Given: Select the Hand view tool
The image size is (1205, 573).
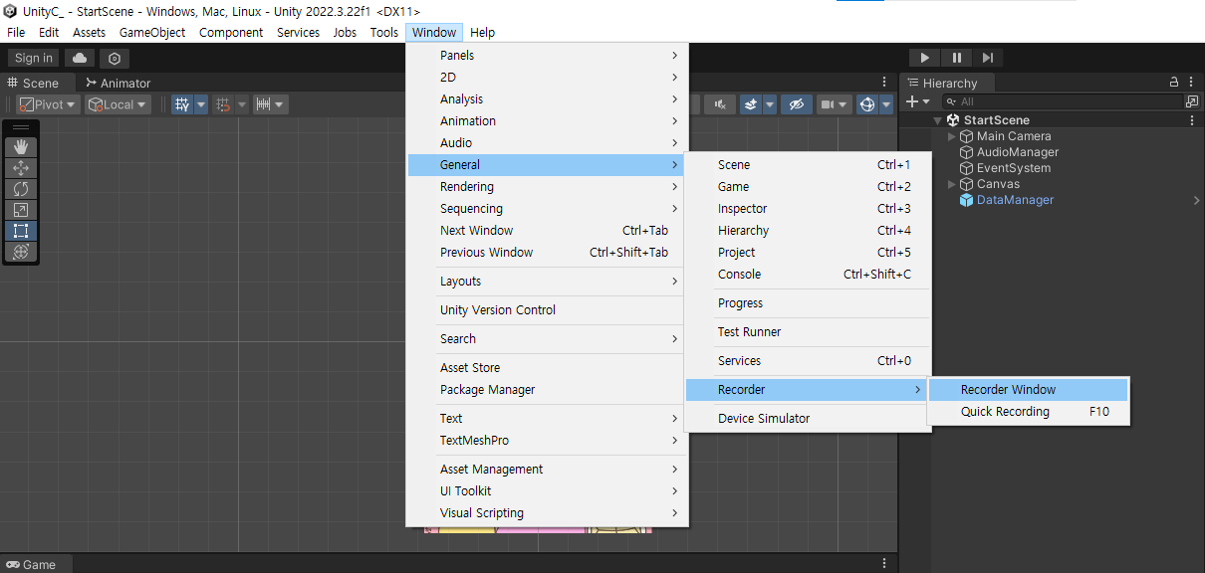Looking at the screenshot, I should [x=21, y=147].
